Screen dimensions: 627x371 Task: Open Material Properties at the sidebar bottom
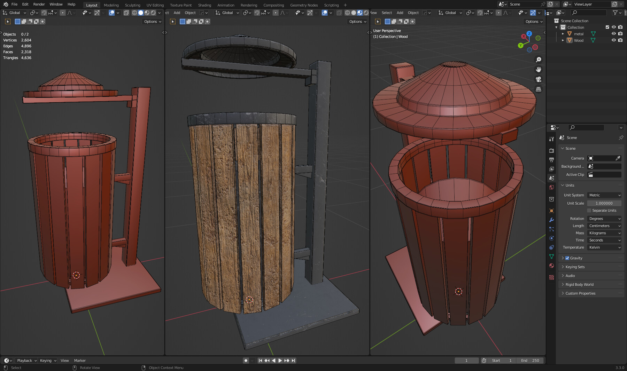(x=552, y=266)
